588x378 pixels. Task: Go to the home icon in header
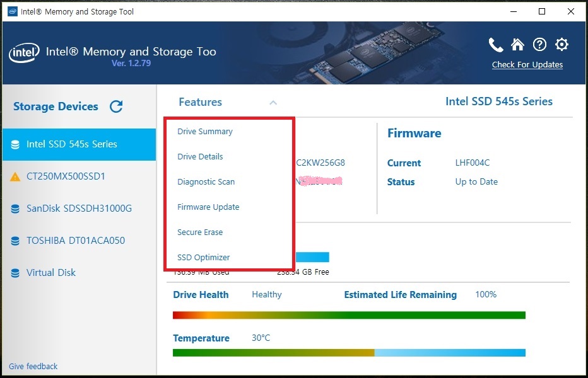point(517,45)
